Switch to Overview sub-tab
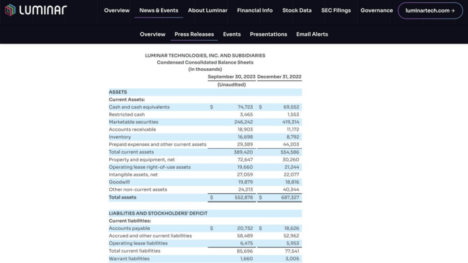Image resolution: width=468 pixels, height=263 pixels. point(153,34)
